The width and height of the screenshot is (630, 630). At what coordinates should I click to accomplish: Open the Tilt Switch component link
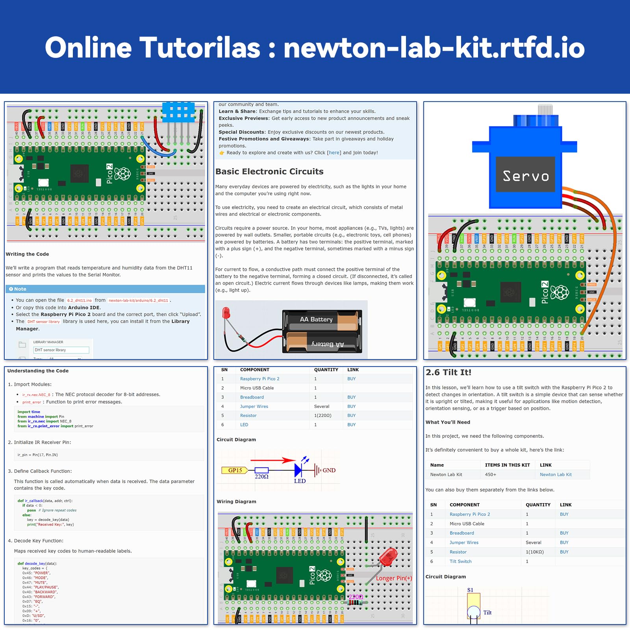tap(461, 561)
